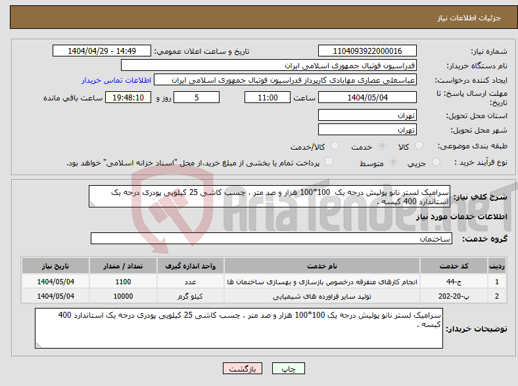The height and width of the screenshot is (386, 518).
Task: Open the اطلاعات تماس خریدار link
Action: [x=116, y=80]
